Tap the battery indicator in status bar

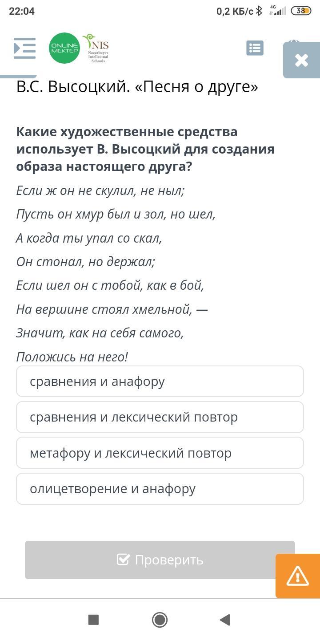301,11
